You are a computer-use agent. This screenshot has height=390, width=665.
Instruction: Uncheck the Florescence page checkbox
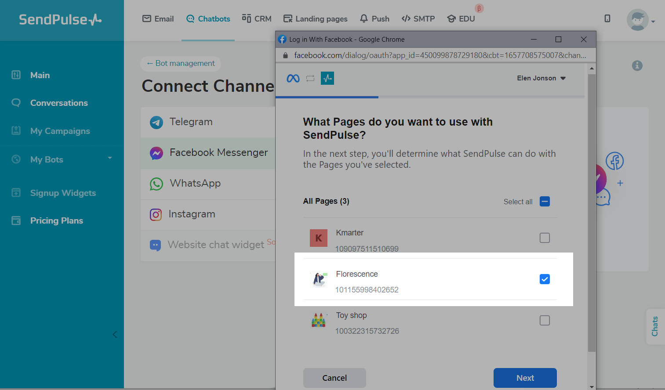[x=545, y=279]
